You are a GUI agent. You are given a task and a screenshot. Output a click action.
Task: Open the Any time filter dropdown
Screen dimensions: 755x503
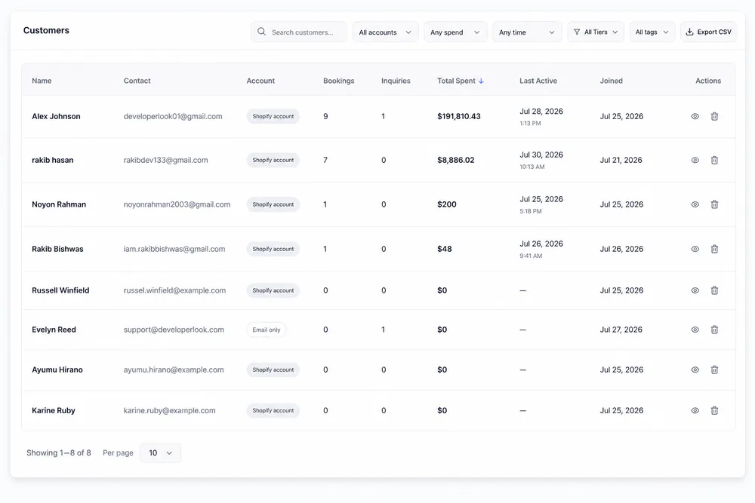point(527,32)
